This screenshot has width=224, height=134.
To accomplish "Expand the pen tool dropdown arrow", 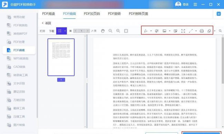I will (x=151, y=31).
